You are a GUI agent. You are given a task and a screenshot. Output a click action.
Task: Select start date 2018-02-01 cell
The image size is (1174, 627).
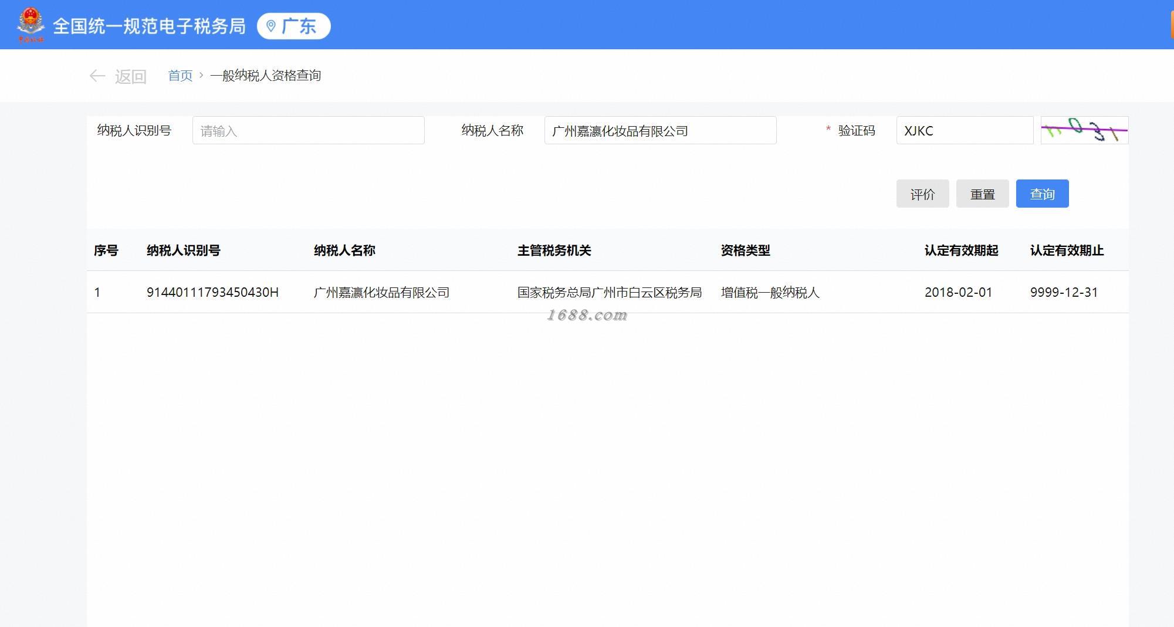tap(958, 292)
